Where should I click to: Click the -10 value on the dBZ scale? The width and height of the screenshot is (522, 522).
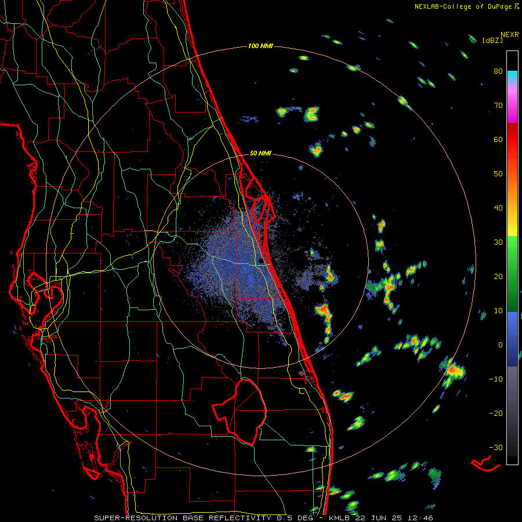coord(496,379)
